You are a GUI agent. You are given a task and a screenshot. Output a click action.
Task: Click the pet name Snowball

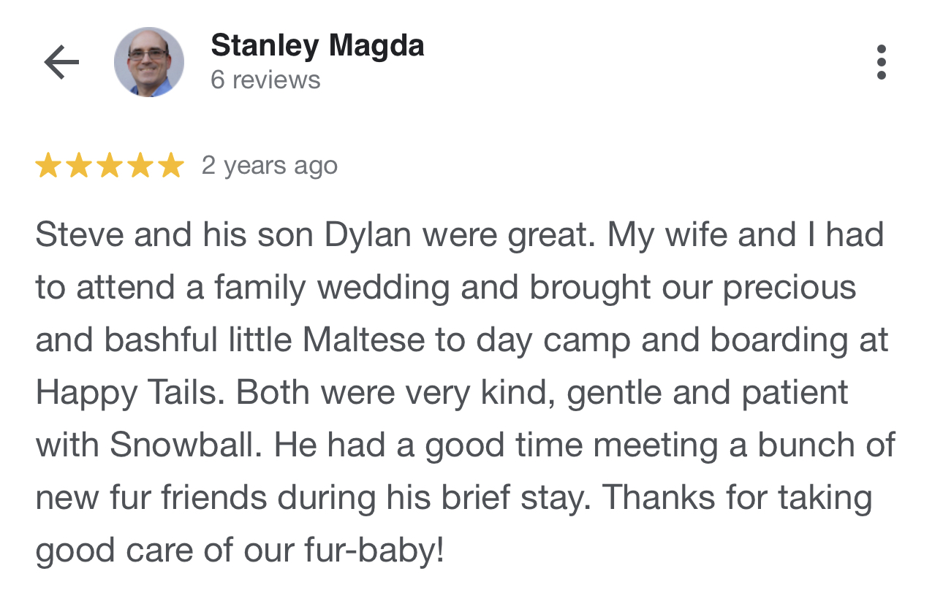tap(185, 445)
